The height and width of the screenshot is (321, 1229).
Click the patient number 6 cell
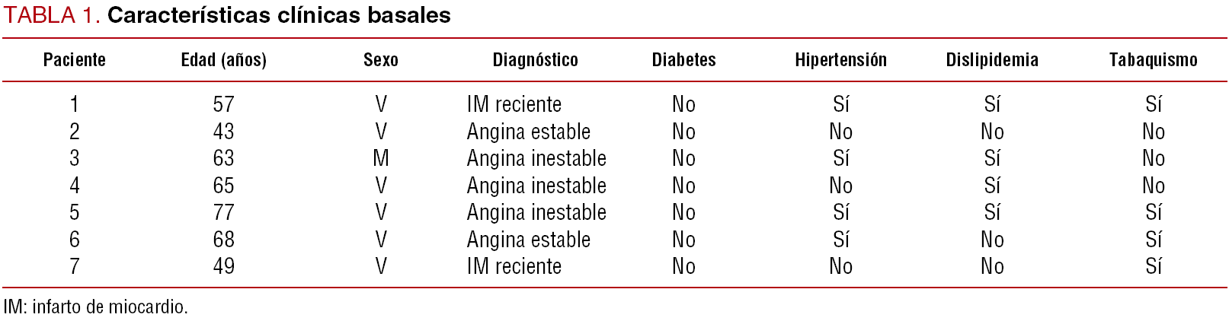pyautogui.click(x=74, y=240)
